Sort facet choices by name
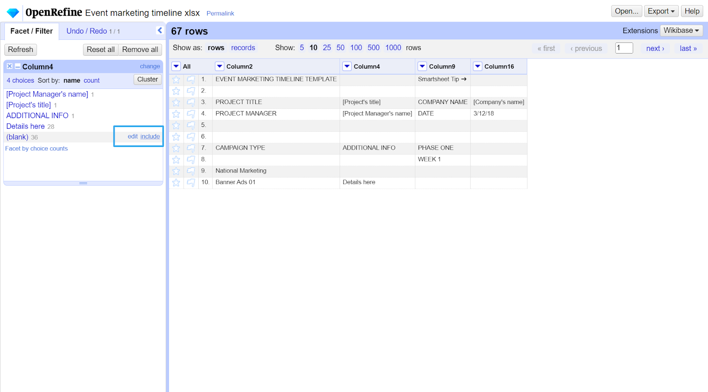This screenshot has height=392, width=708. tap(72, 81)
